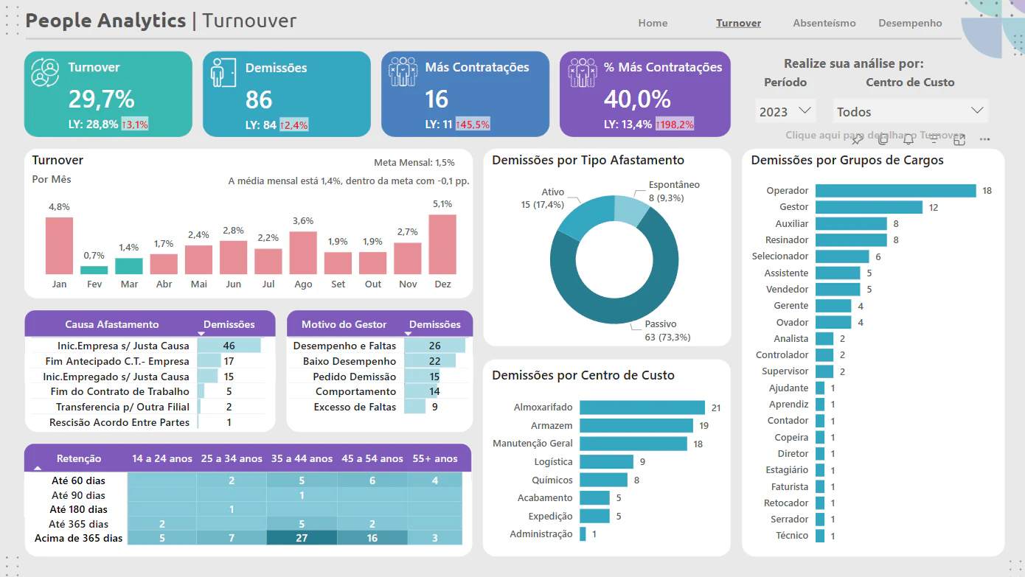Screen dimensions: 1025x577
Task: Open the Período 2023 dropdown
Action: pyautogui.click(x=785, y=111)
